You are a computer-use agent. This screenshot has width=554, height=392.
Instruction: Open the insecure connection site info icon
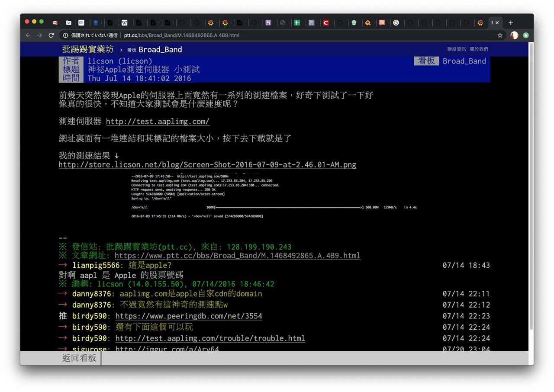[66, 35]
